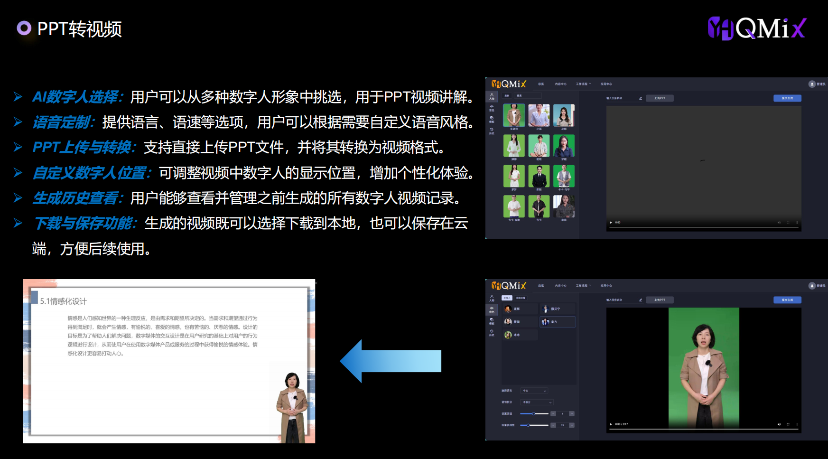Select man in black suit avatar thumbnail

tap(539, 176)
